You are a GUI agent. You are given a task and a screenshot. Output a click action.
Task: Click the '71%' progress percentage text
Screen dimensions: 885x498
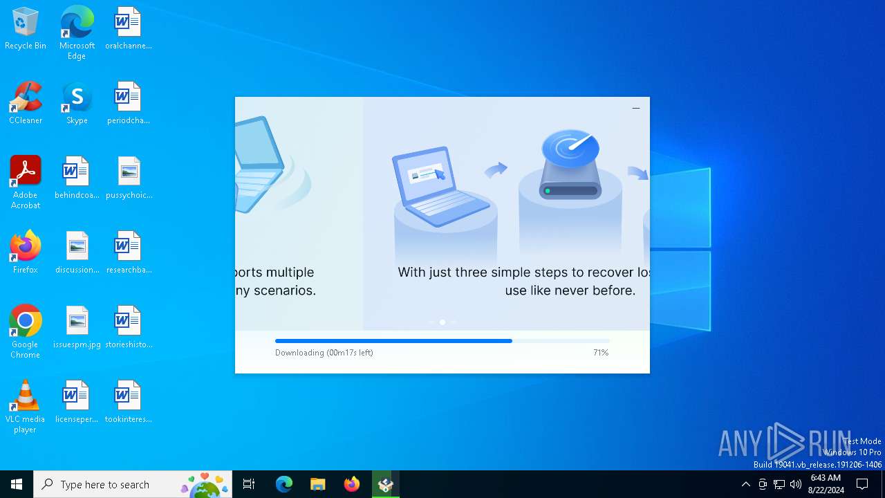tap(601, 353)
